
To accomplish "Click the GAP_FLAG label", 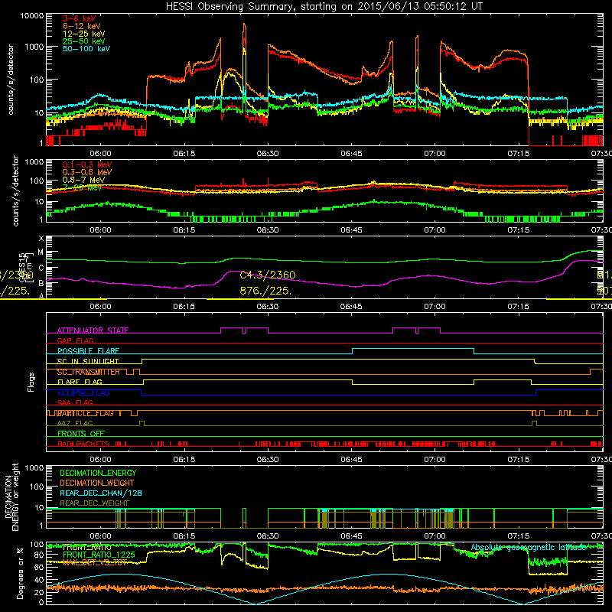I will (75, 340).
